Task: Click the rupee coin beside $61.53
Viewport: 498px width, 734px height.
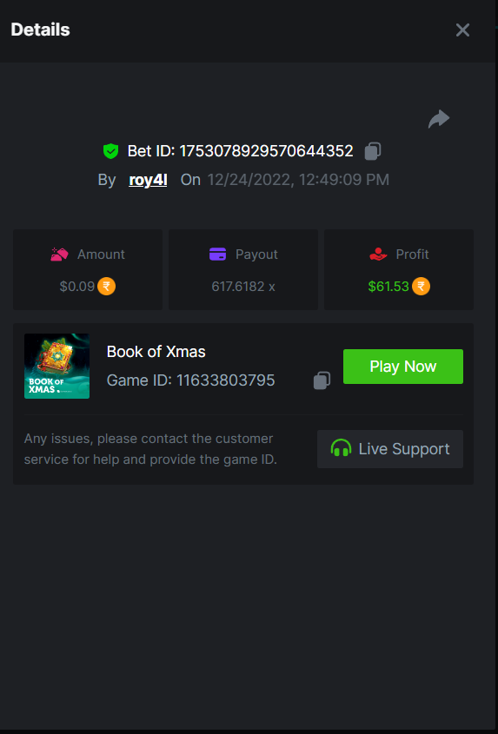Action: coord(421,286)
